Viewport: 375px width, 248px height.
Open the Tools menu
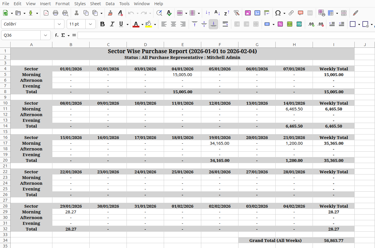tap(124, 3)
